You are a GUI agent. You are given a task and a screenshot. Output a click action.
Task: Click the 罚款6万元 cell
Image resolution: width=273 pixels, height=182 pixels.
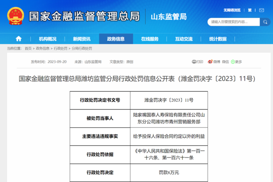(169, 173)
